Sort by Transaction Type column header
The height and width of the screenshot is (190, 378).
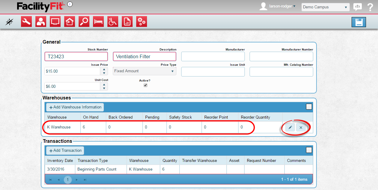coord(92,160)
